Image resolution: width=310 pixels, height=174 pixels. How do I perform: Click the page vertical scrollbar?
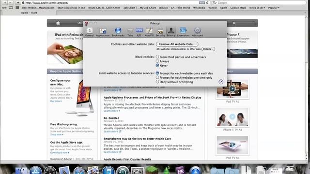pyautogui.click(x=307, y=40)
